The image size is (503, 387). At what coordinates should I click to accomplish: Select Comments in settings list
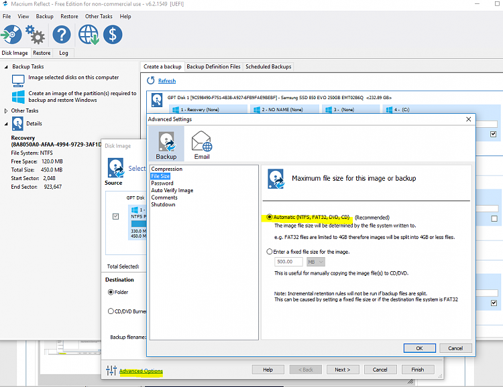(x=164, y=198)
